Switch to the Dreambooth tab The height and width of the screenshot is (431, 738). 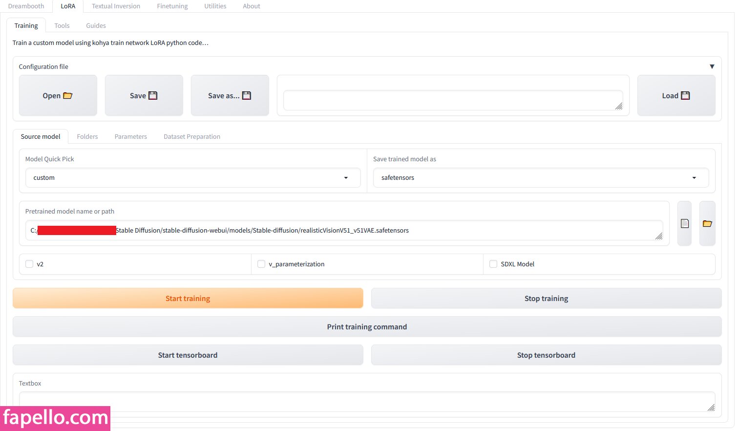click(x=26, y=6)
